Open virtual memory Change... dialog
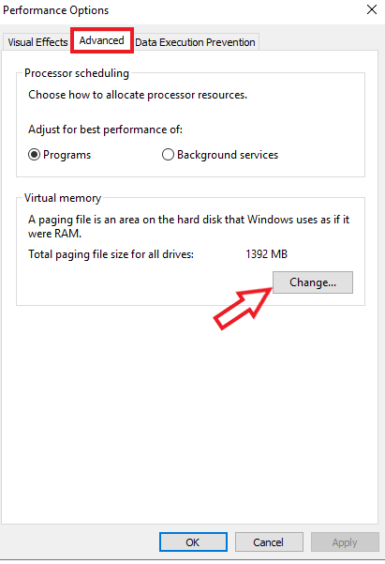Viewport: 385px width, 564px height. coord(313,282)
